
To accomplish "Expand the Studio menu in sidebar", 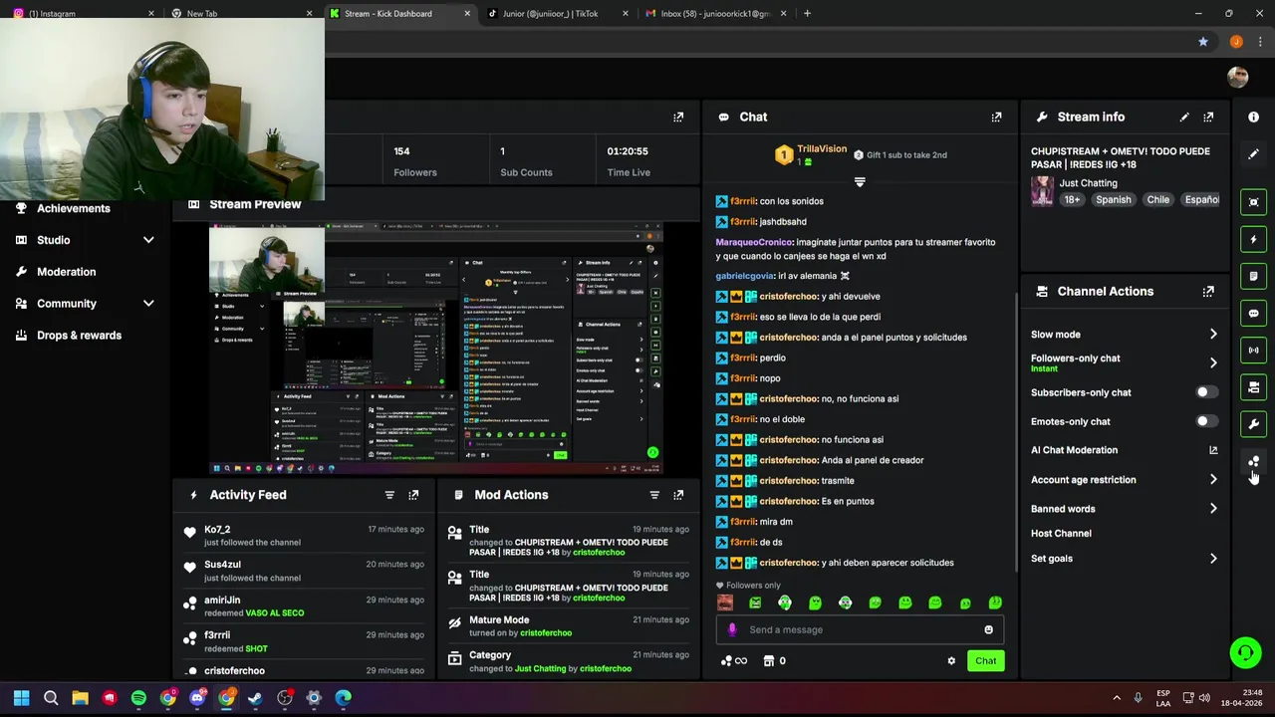I will click(148, 240).
